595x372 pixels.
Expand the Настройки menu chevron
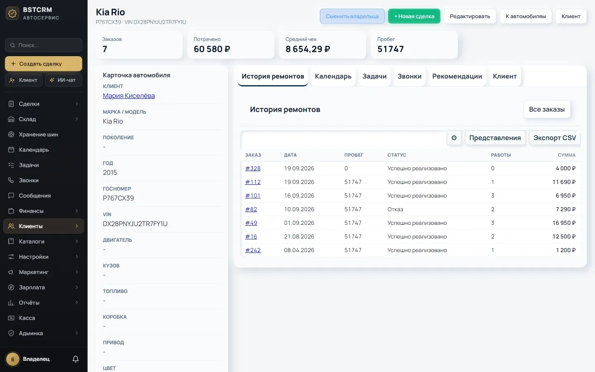coord(77,257)
